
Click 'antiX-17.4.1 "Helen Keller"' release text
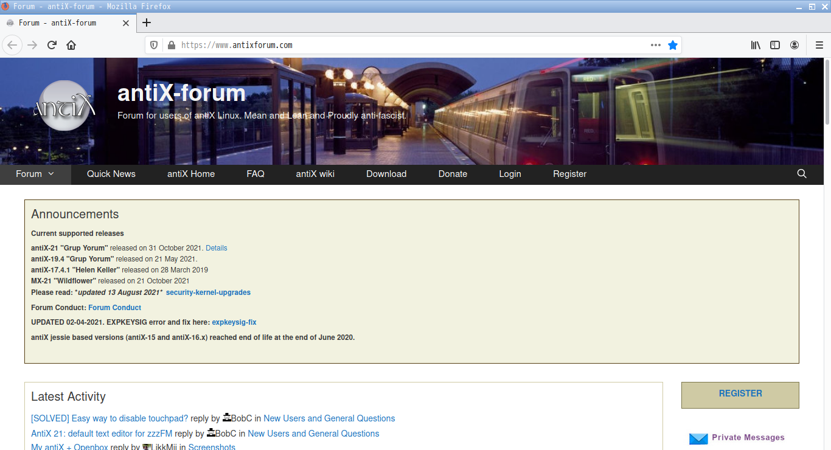coord(75,270)
